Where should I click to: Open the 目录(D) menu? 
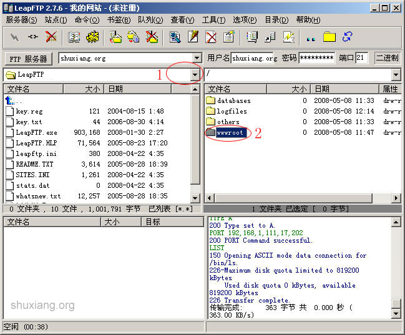pos(276,20)
